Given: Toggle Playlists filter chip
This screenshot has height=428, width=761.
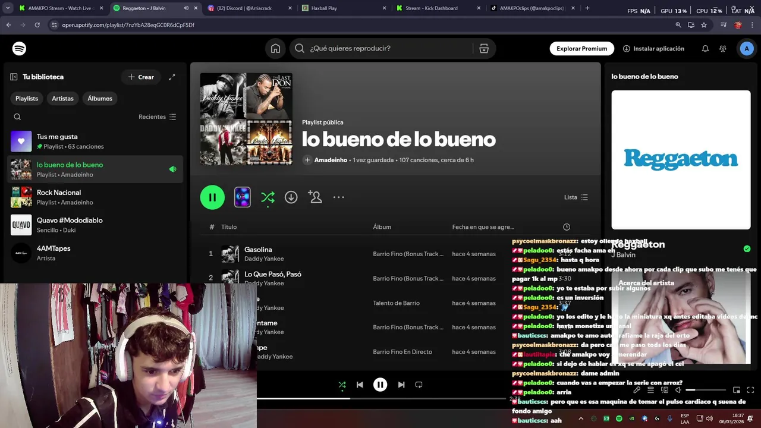Looking at the screenshot, I should coord(27,99).
